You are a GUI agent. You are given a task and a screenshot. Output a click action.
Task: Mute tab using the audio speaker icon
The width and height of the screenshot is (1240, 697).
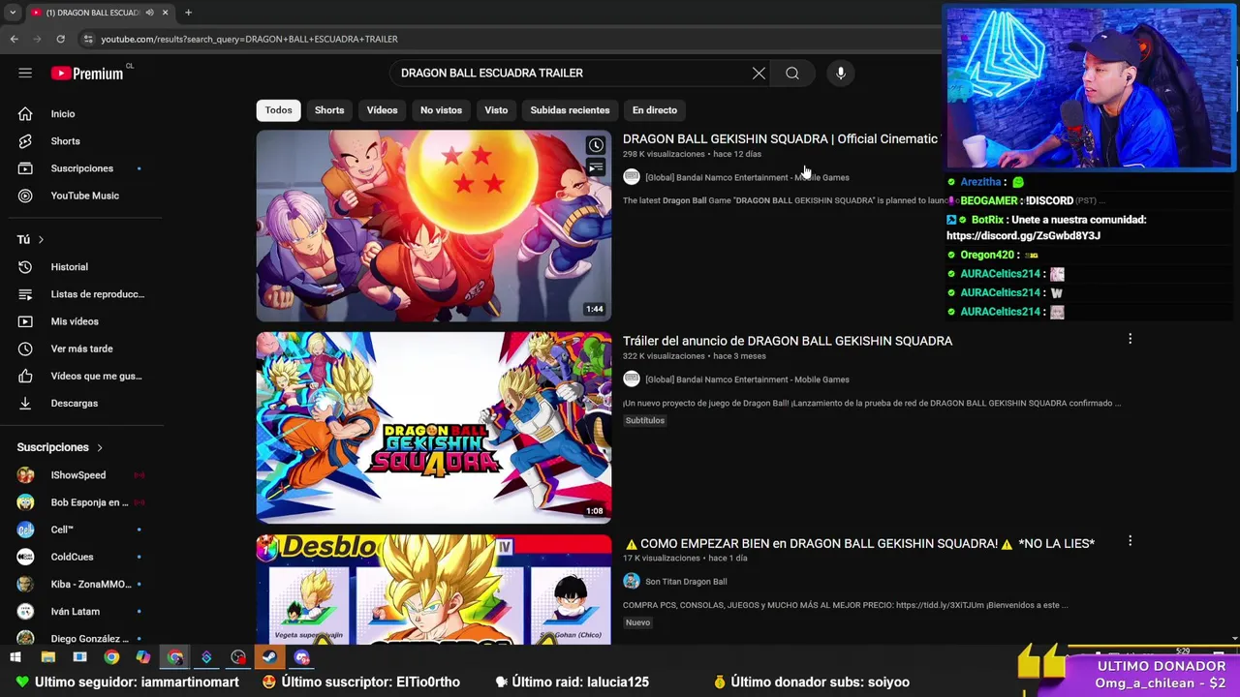click(x=149, y=13)
